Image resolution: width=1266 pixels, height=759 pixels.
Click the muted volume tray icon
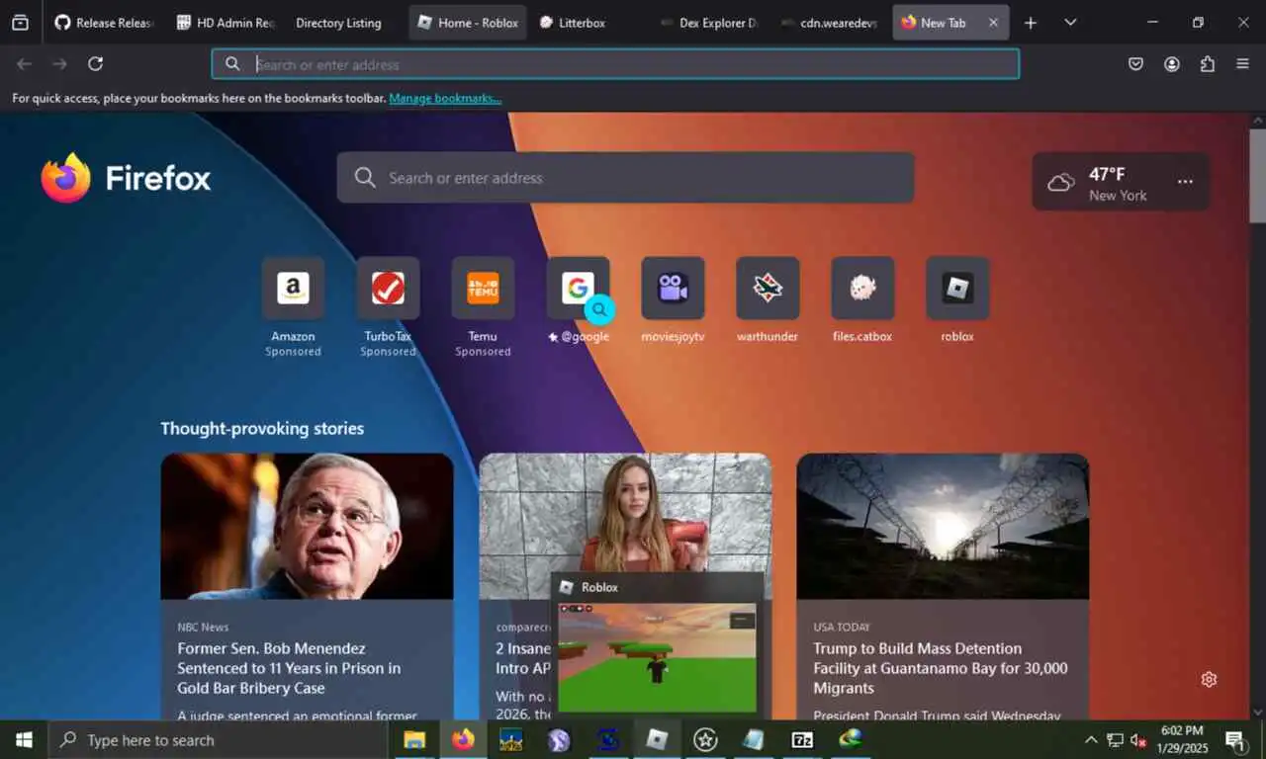tap(1138, 740)
